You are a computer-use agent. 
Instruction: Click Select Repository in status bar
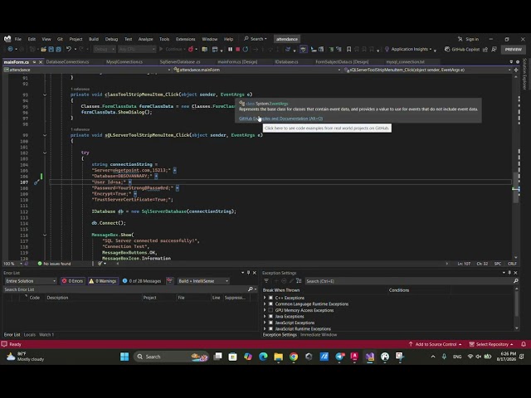click(491, 344)
